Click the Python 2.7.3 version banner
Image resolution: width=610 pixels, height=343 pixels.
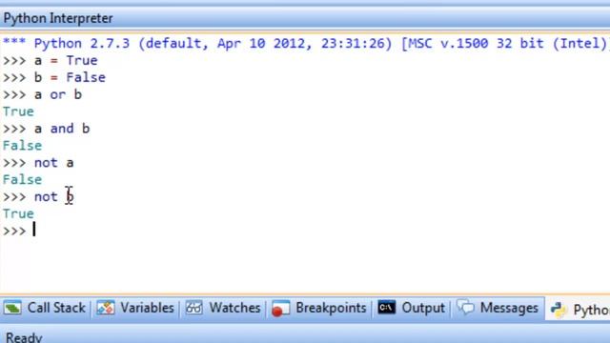(305, 44)
